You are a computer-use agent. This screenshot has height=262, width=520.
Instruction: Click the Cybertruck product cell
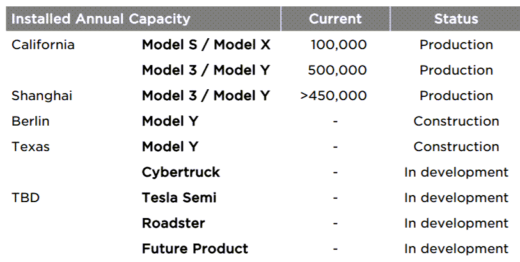pyautogui.click(x=180, y=172)
